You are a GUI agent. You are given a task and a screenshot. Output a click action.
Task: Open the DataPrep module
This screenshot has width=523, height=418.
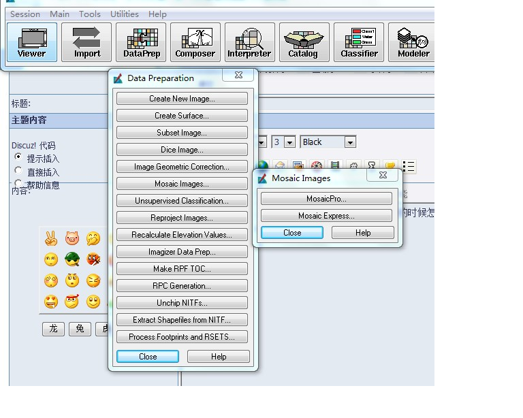141,42
